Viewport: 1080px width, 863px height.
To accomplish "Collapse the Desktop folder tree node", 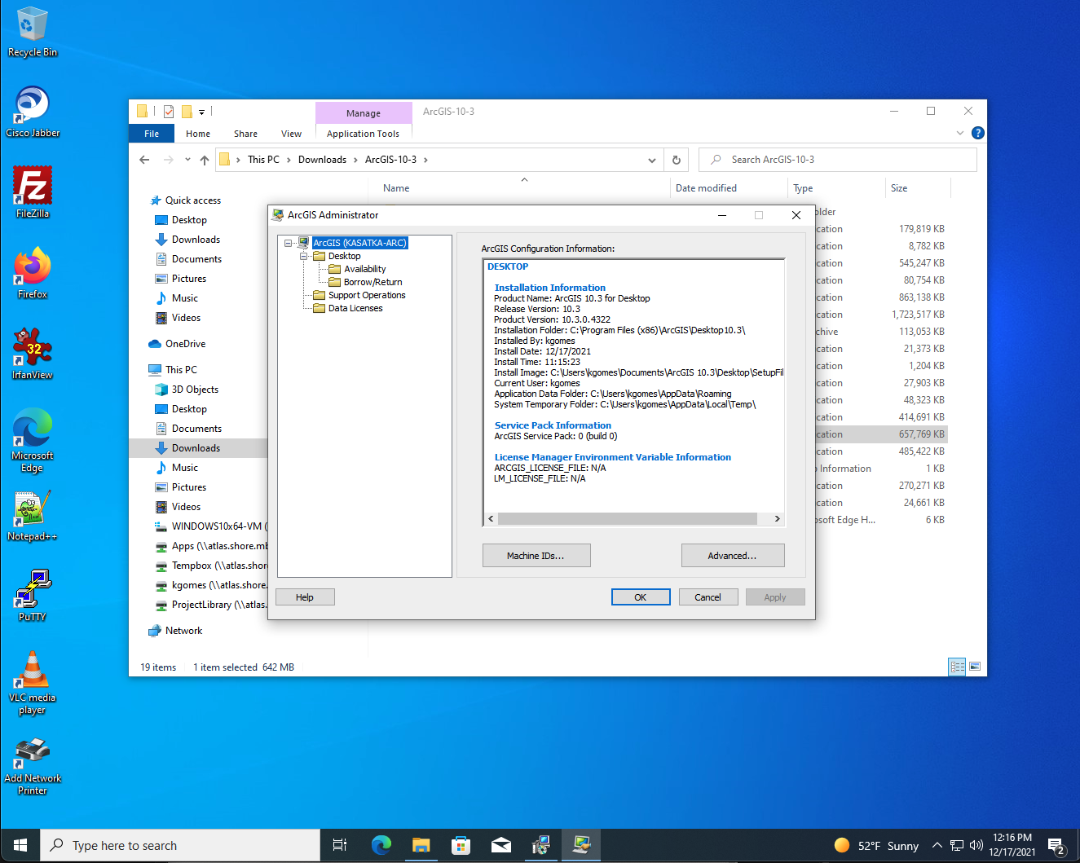I will pos(303,256).
